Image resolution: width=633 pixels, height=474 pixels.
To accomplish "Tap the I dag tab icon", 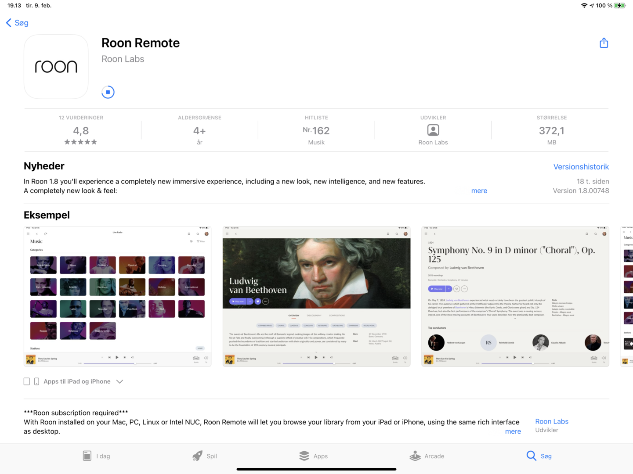I will 87,456.
